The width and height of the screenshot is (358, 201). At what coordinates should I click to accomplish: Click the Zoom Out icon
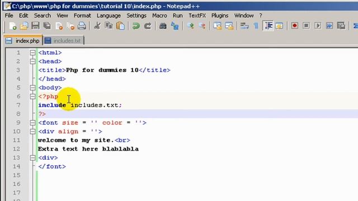click(x=202, y=26)
